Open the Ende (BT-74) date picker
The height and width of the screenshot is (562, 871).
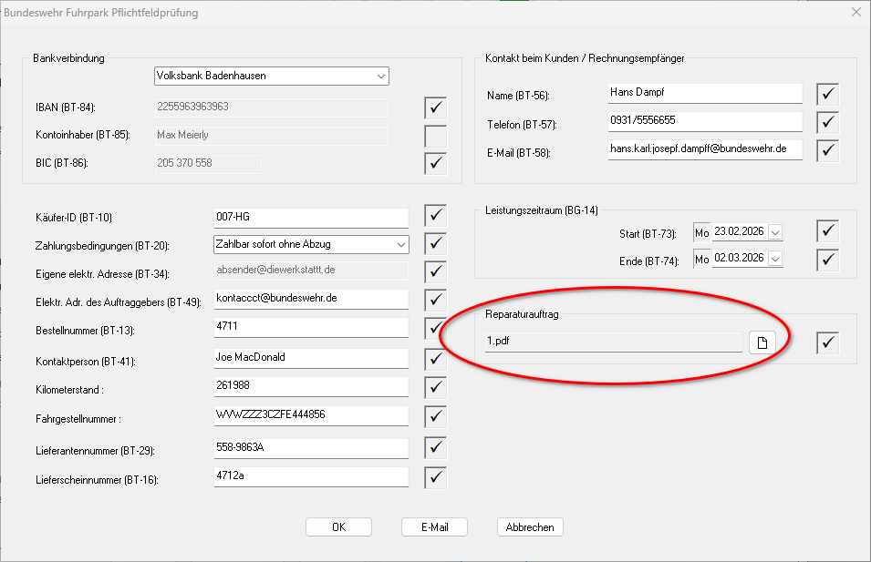[775, 260]
